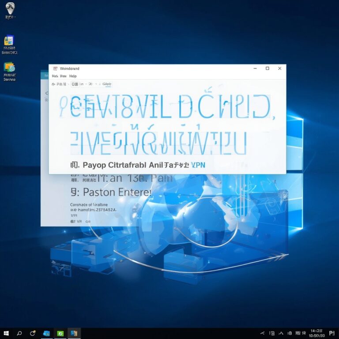Screen dimensions: 339x339
Task: Open the blue taskbar app icon
Action: [46, 333]
